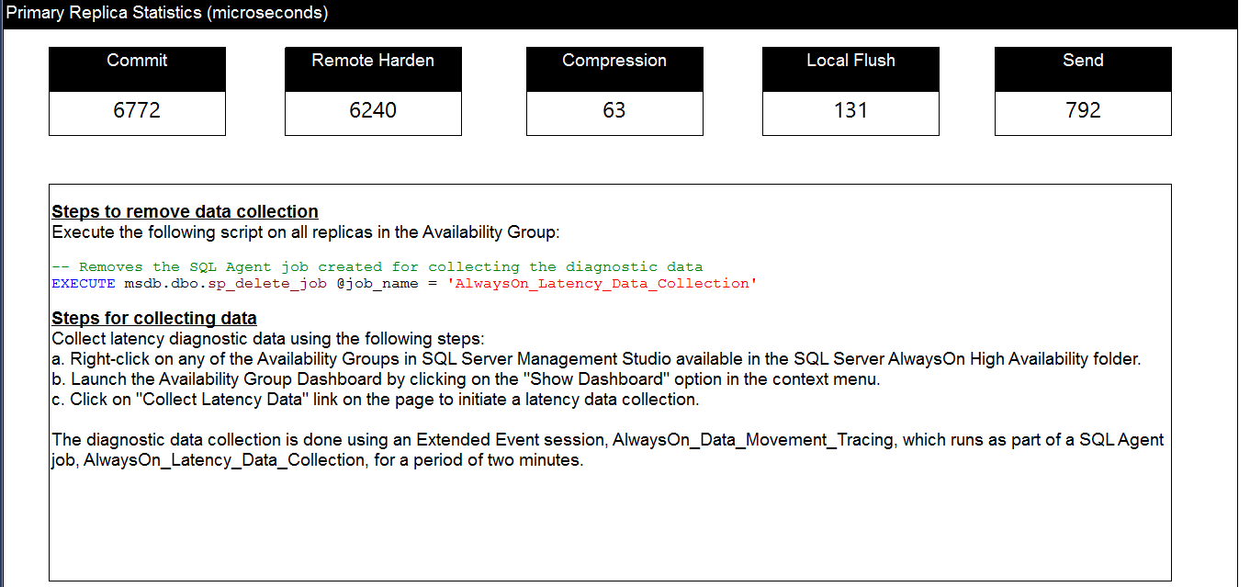The image size is (1250, 587).
Task: Click step b about launching the Dashboard
Action: point(466,379)
